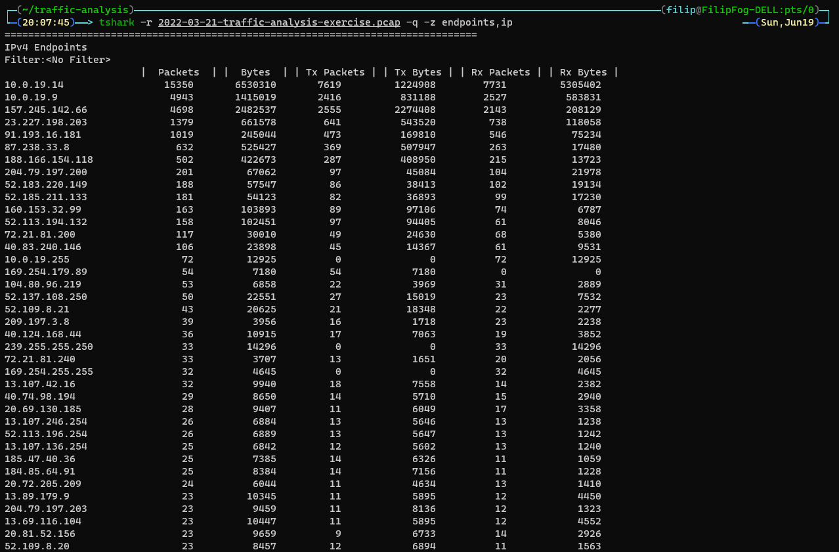Click the multicast address 239.255.255.250
The image size is (839, 552).
pyautogui.click(x=49, y=347)
